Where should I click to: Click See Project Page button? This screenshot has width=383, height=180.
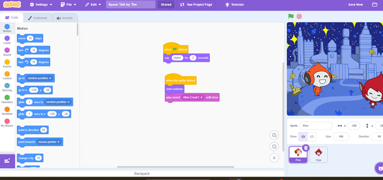pos(196,5)
